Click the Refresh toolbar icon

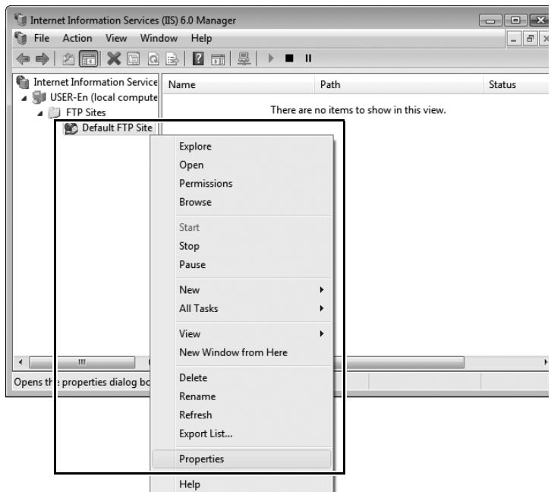click(x=153, y=58)
